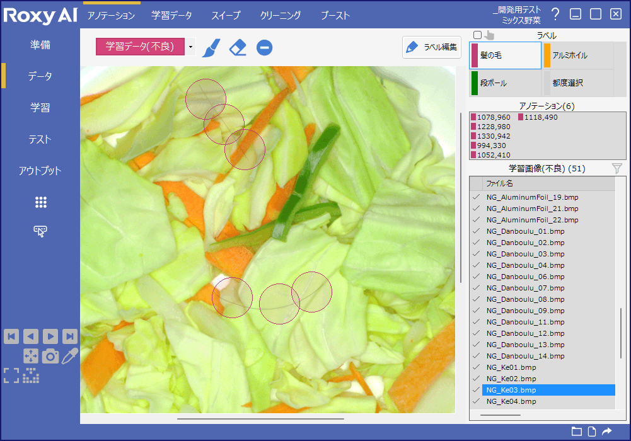Expand the 学習データ(不良) dropdown arrow
631x441 pixels.
click(x=191, y=47)
